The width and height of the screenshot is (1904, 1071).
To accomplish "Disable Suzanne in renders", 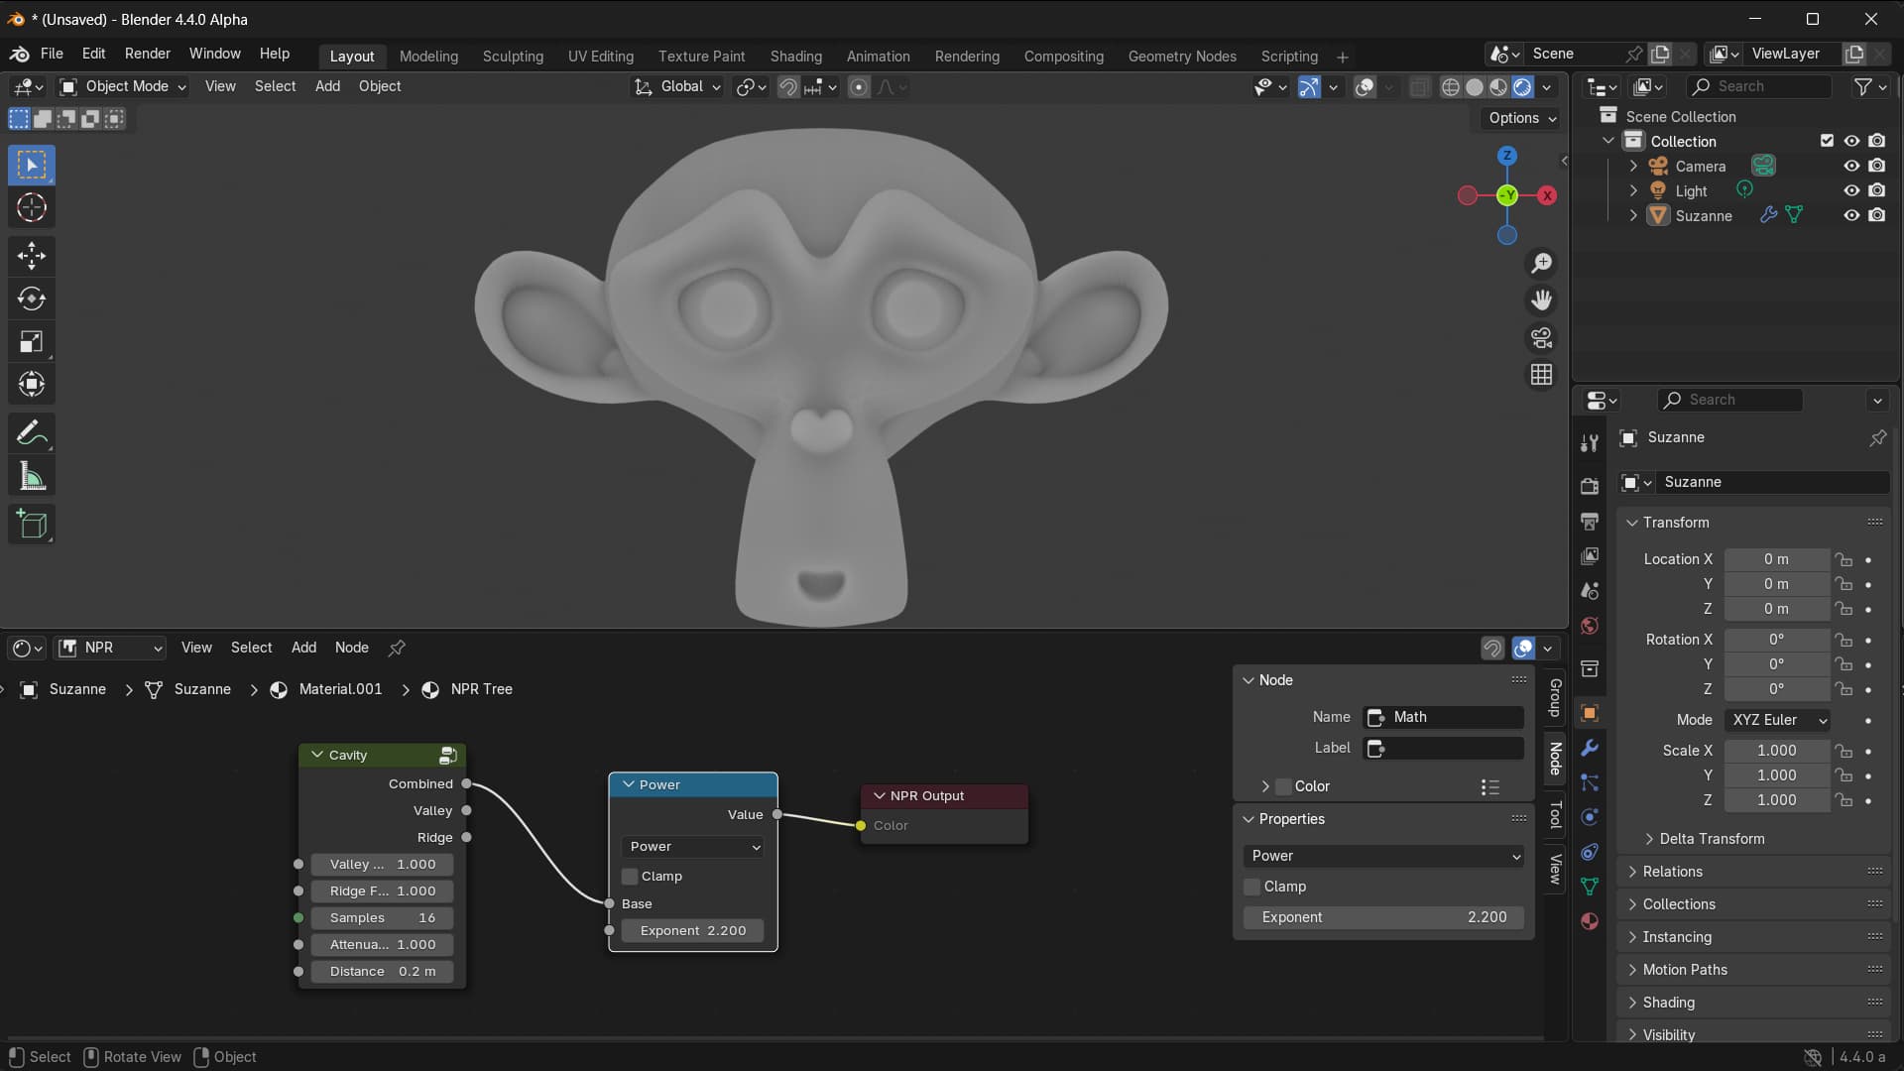I will tap(1877, 215).
